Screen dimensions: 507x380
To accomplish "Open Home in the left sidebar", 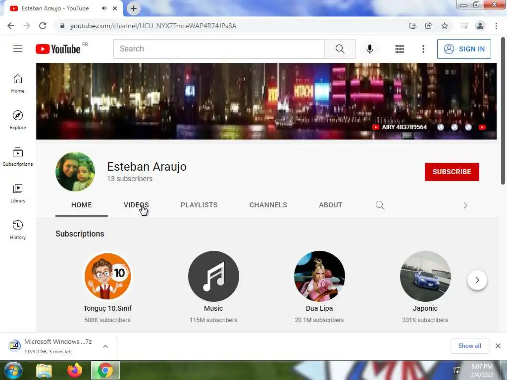I will tap(18, 84).
